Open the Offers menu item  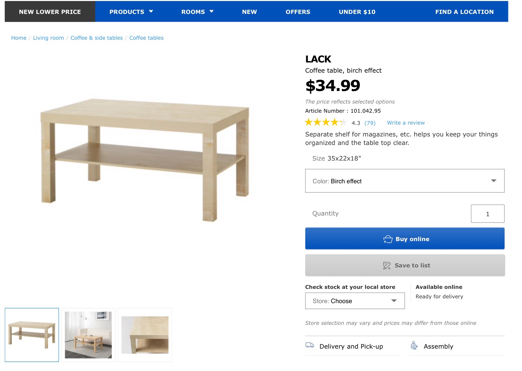pos(298,12)
